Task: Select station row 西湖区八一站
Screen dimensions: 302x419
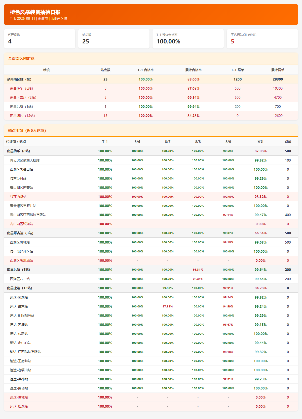Action: (151, 279)
